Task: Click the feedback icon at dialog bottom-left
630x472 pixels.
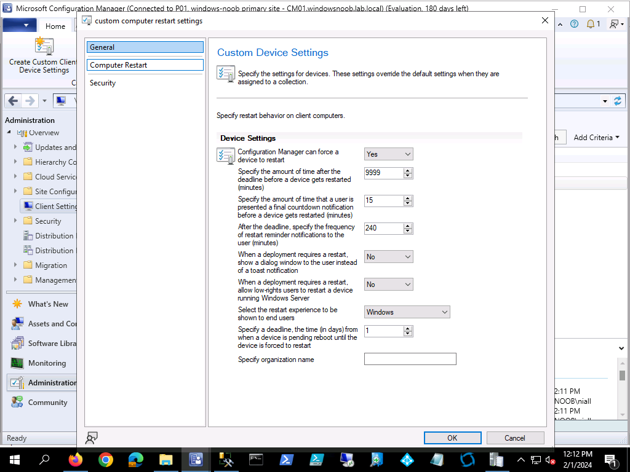Action: (92, 438)
